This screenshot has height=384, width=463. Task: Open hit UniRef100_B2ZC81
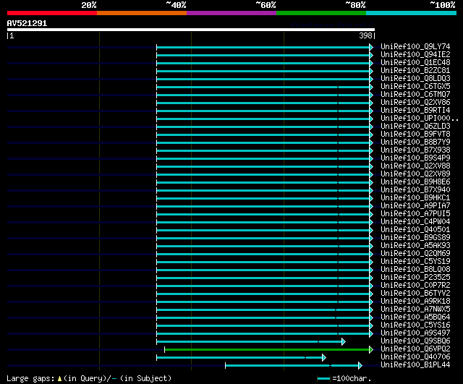[x=415, y=71]
